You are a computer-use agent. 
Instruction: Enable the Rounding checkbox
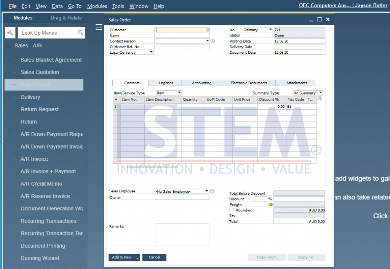click(x=232, y=210)
